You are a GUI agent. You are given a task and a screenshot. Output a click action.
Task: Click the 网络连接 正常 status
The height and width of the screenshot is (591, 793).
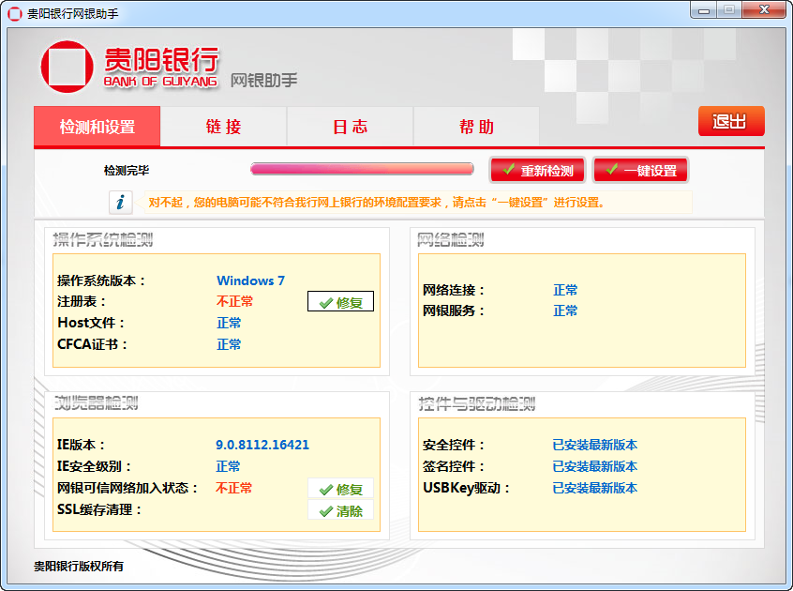click(x=565, y=290)
